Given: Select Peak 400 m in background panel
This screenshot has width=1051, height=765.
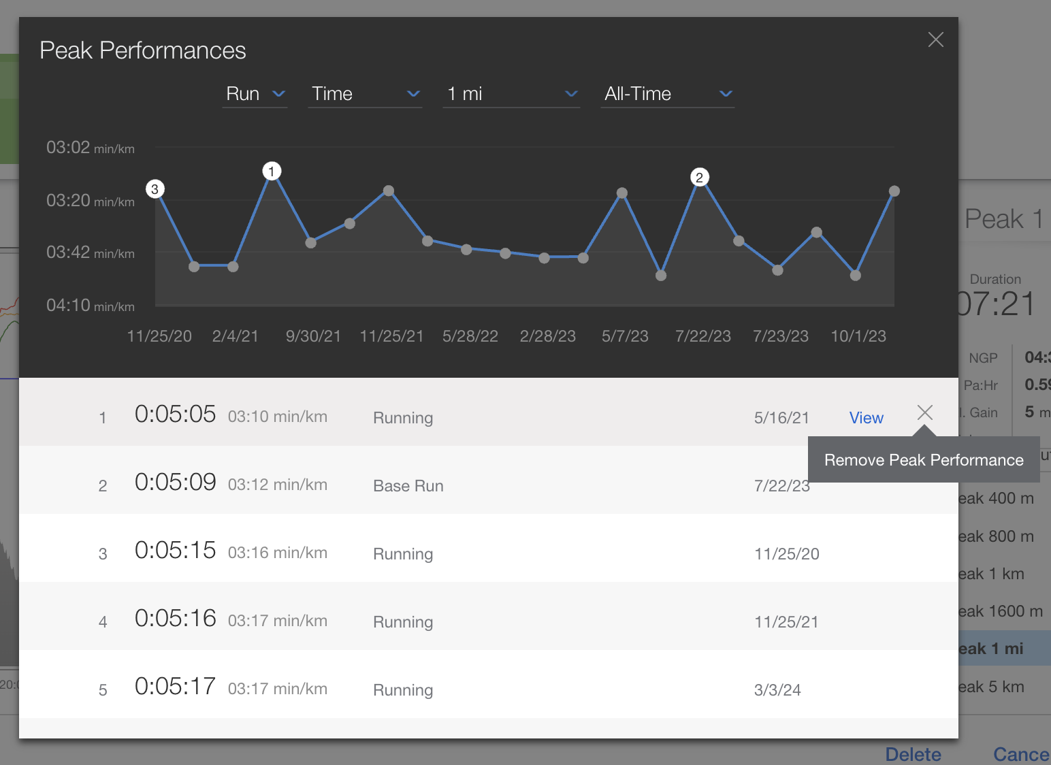Looking at the screenshot, I should point(997,498).
